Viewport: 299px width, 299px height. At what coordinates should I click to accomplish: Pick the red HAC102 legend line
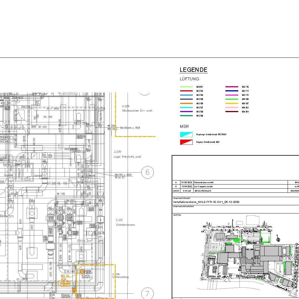(x=186, y=91)
